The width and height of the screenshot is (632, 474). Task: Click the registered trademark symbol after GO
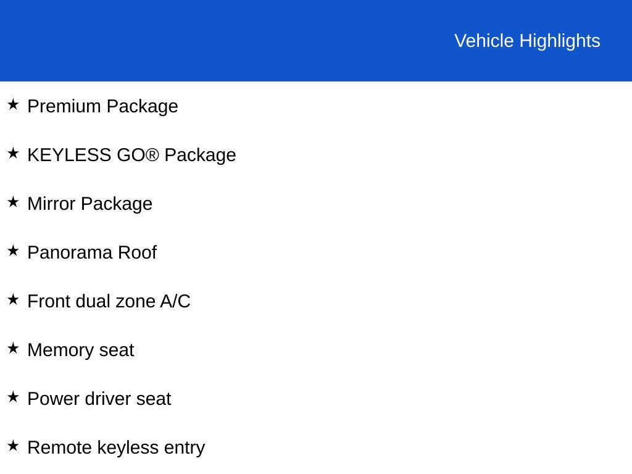coord(152,155)
